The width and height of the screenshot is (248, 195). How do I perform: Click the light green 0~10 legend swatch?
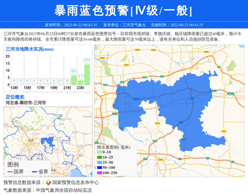[x=100, y=152]
